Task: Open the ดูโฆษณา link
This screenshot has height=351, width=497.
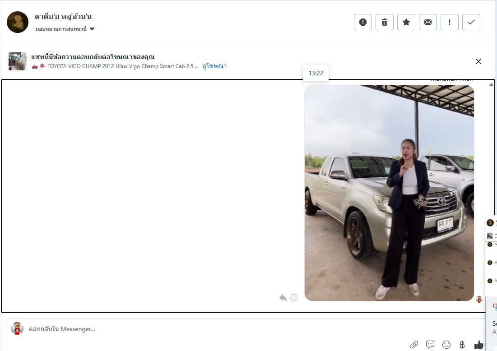Action: 214,66
